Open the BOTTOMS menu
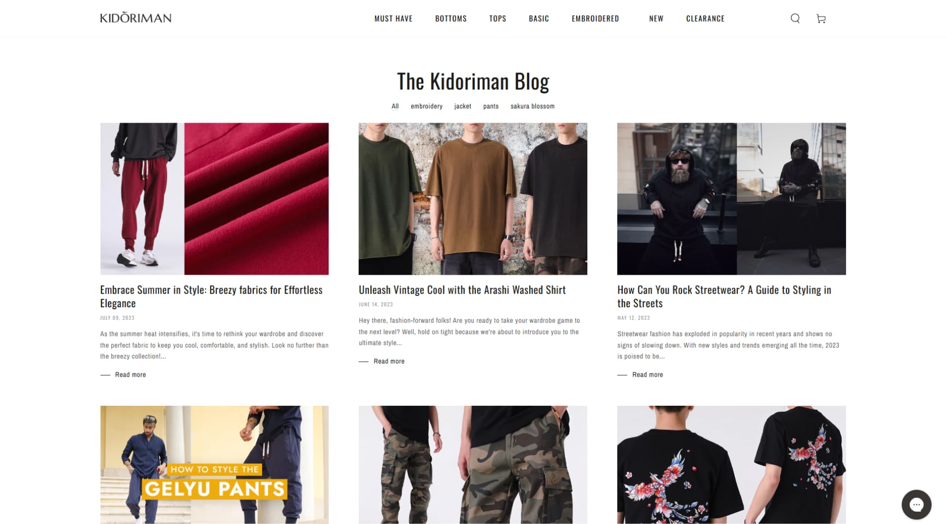The image size is (946, 524). [x=451, y=19]
